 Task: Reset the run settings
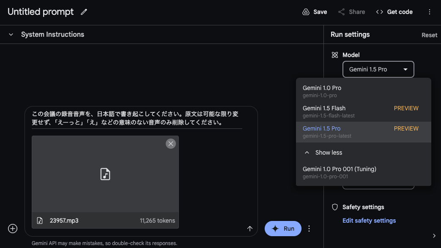[x=429, y=35]
